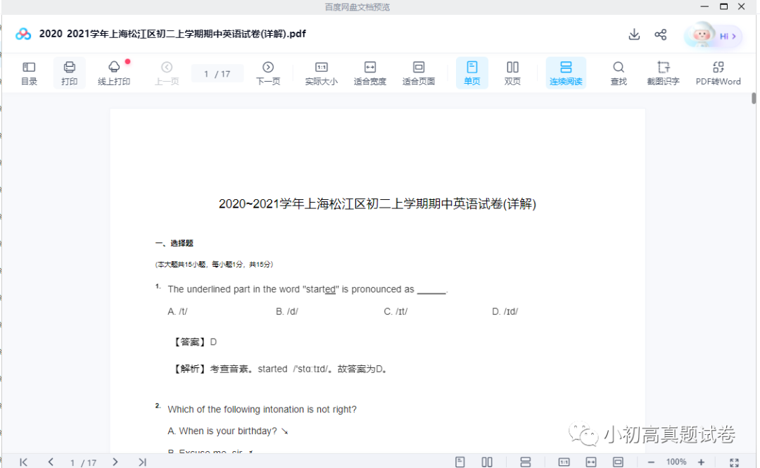Click the PDF file name title
The height and width of the screenshot is (468, 760).
[172, 34]
